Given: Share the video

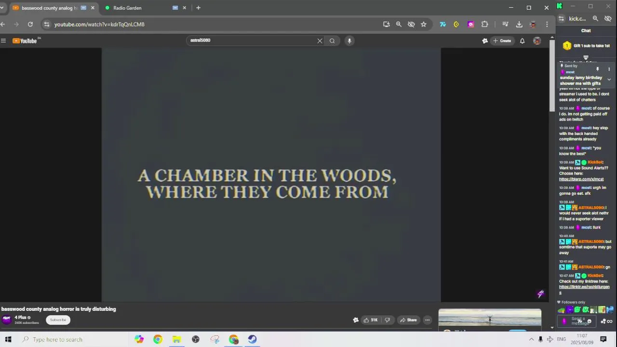Looking at the screenshot, I should [x=408, y=320].
